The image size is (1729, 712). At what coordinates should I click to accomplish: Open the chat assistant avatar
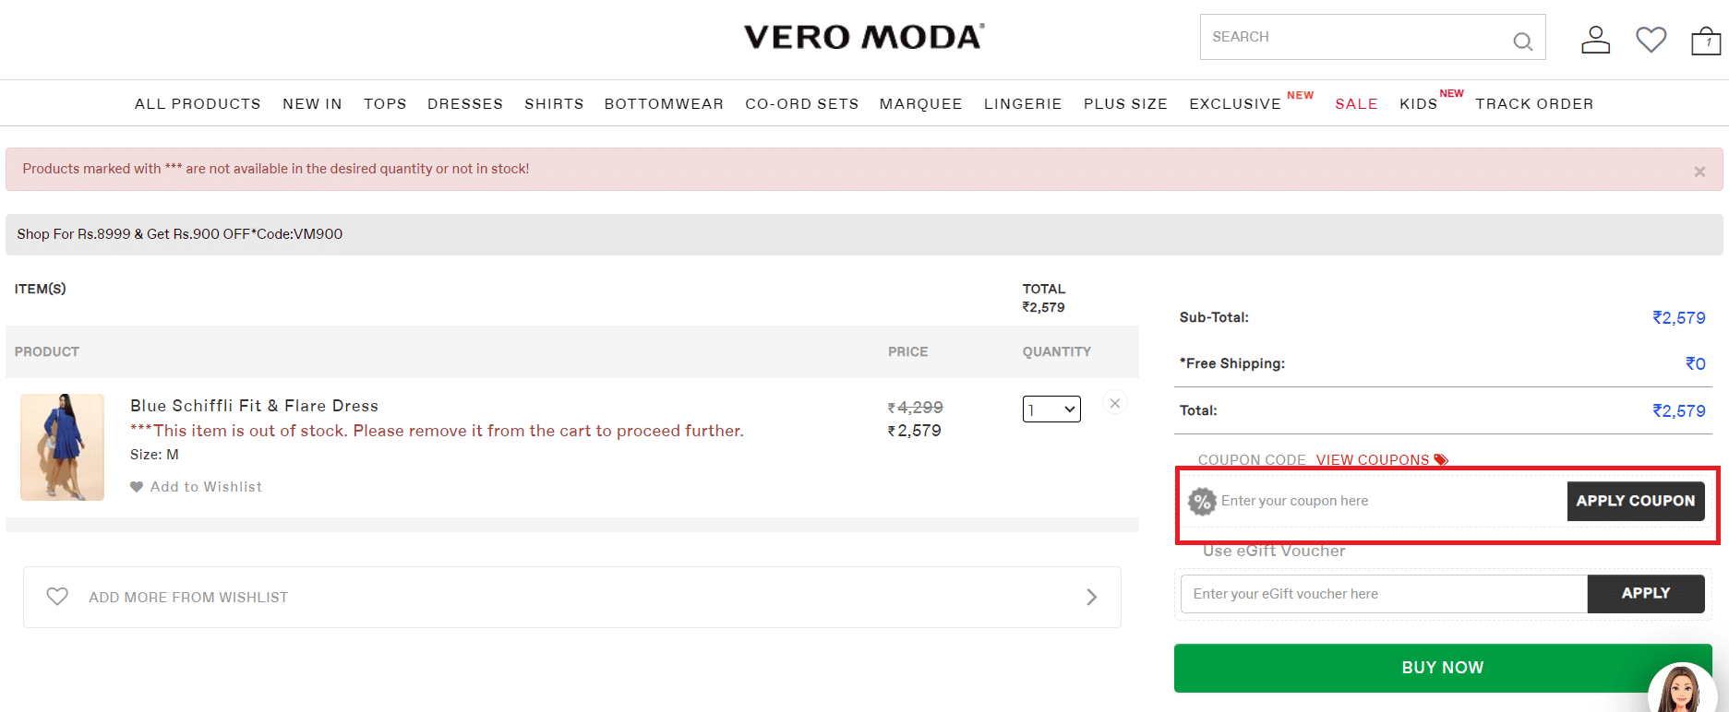tap(1681, 690)
